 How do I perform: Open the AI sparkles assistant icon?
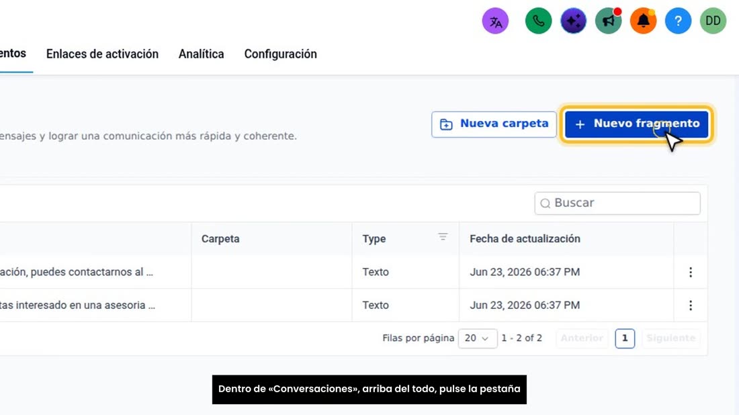(x=573, y=21)
